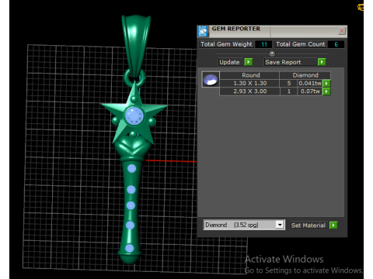This screenshot has height=279, width=373.
Task: Select the lowest gem on the wand handle
Action: (129, 248)
